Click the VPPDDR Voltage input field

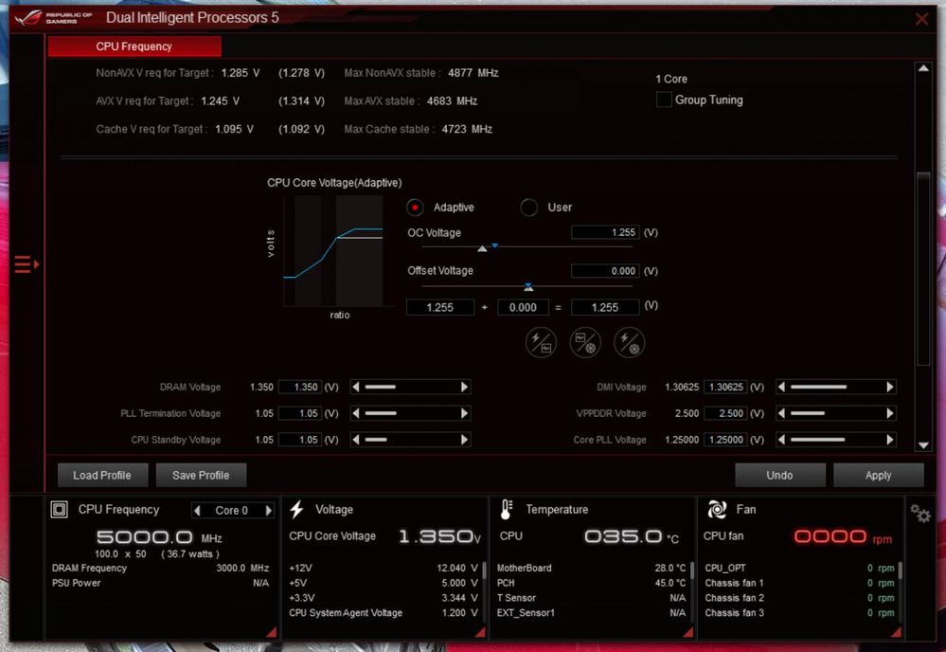[x=725, y=413]
